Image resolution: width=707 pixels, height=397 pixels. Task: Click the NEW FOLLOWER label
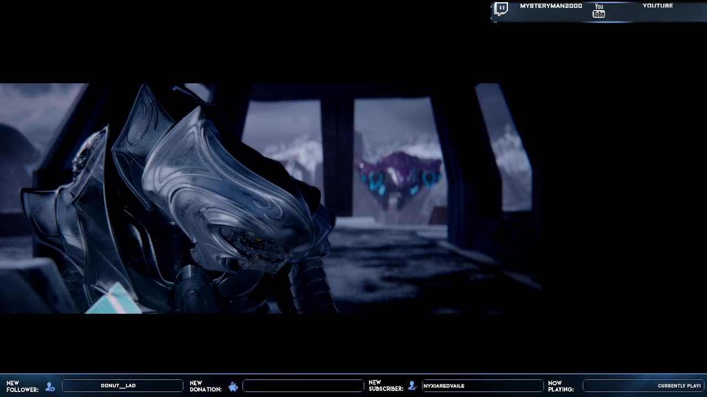pyautogui.click(x=22, y=387)
